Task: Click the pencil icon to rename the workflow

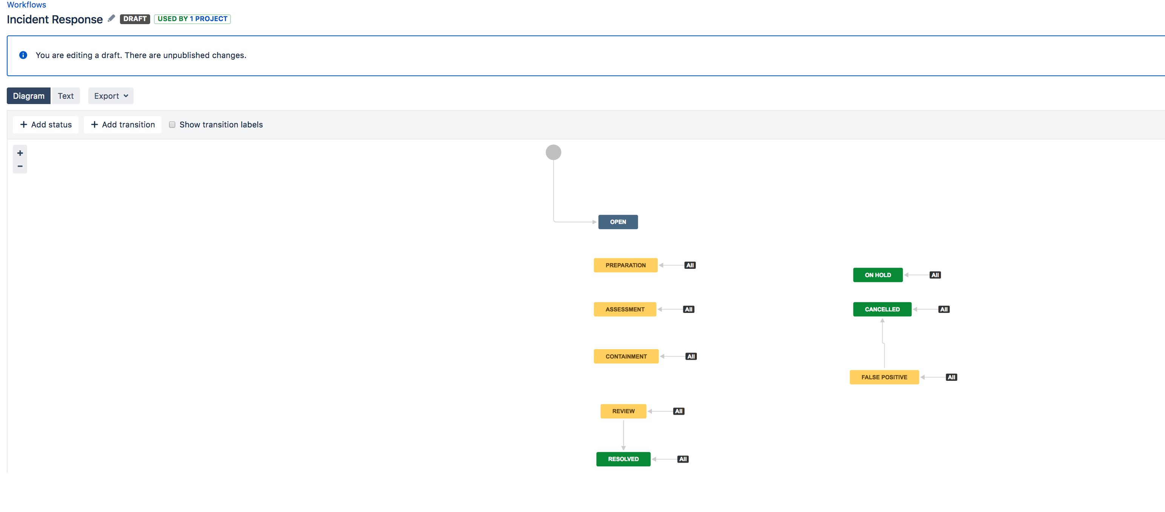Action: tap(111, 18)
